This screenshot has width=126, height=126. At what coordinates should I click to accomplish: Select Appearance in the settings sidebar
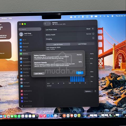tap(26, 65)
